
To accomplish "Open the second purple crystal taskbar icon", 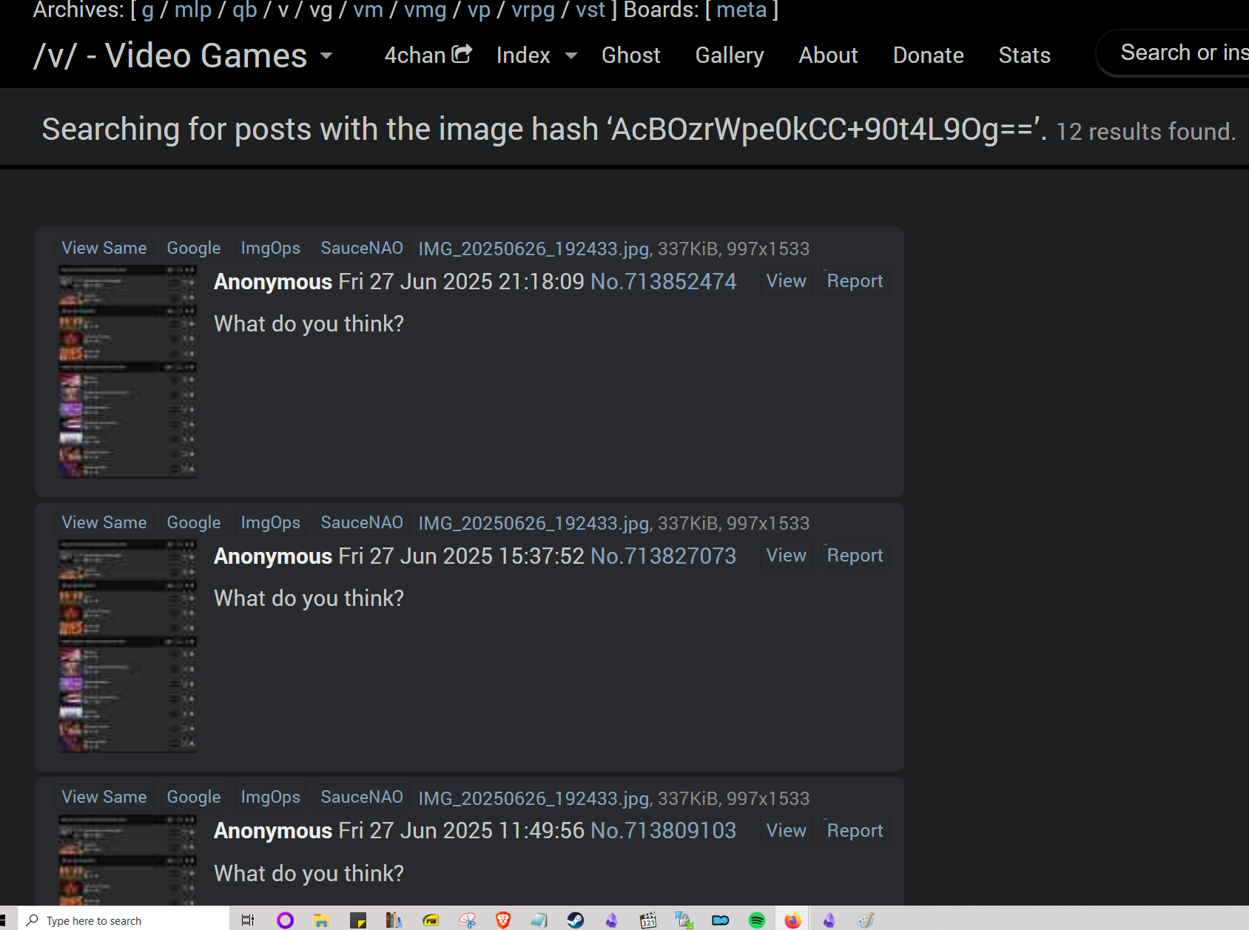I will coord(829,920).
